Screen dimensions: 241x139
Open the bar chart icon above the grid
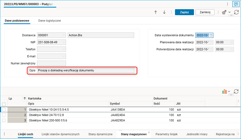(x=224, y=92)
